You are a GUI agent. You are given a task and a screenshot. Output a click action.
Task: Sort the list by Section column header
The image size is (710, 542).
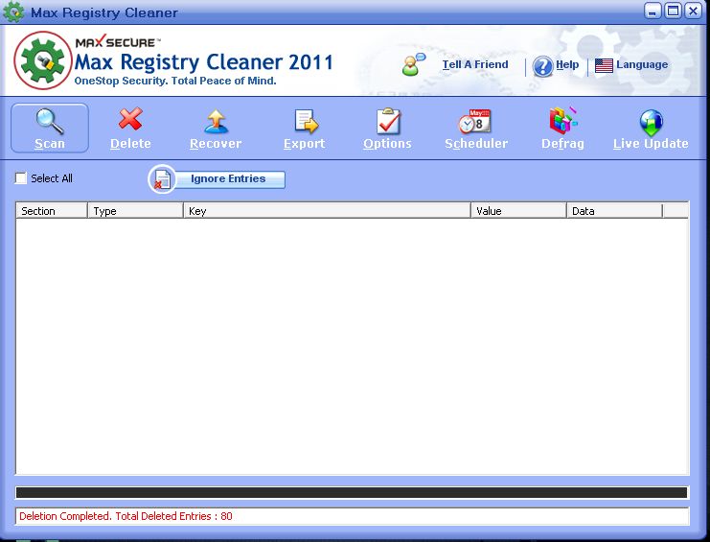click(52, 211)
